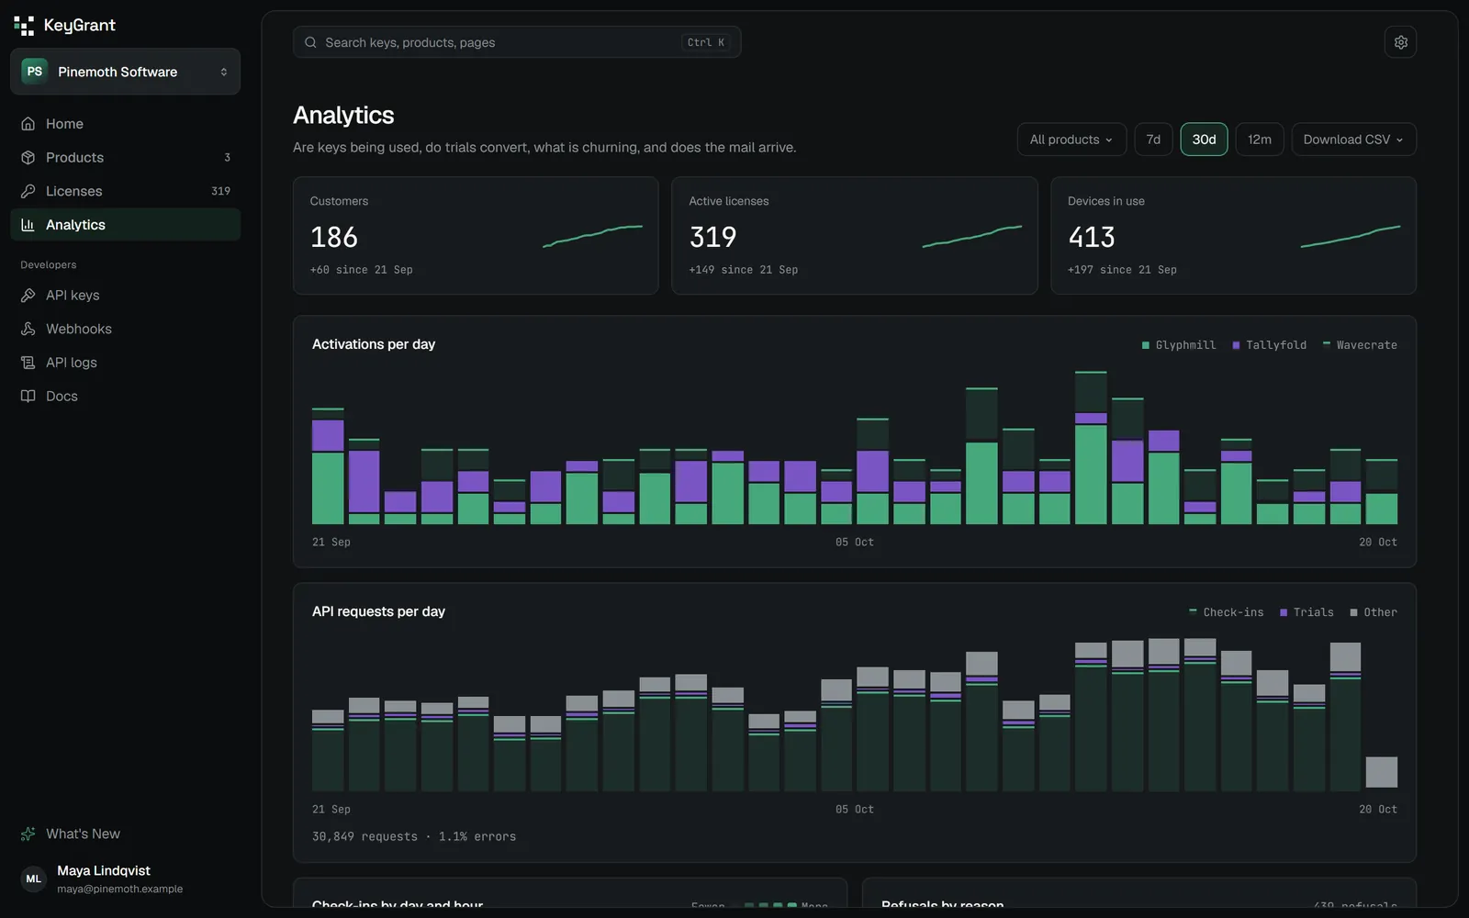Click "30,849 requests · 1.1% errors" text
The height and width of the screenshot is (918, 1469).
click(414, 836)
